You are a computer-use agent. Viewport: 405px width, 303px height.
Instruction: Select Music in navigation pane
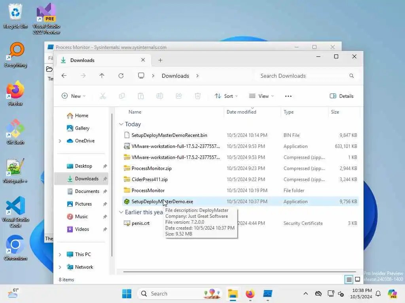[81, 217]
